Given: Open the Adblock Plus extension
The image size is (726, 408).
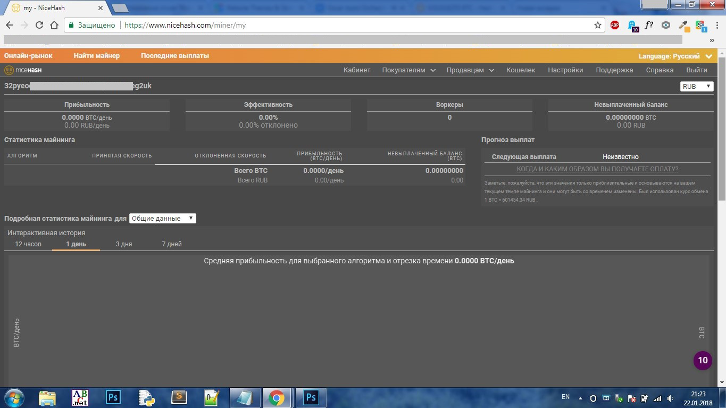Looking at the screenshot, I should [x=615, y=25].
